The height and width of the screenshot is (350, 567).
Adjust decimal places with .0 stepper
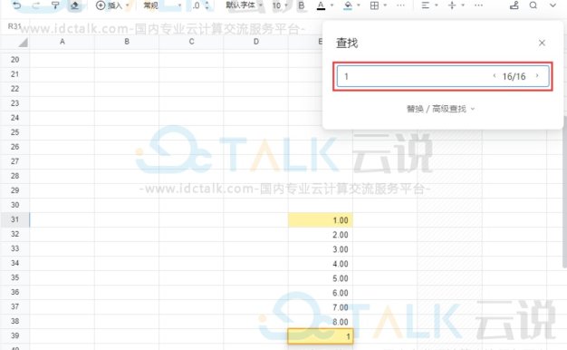(x=201, y=5)
